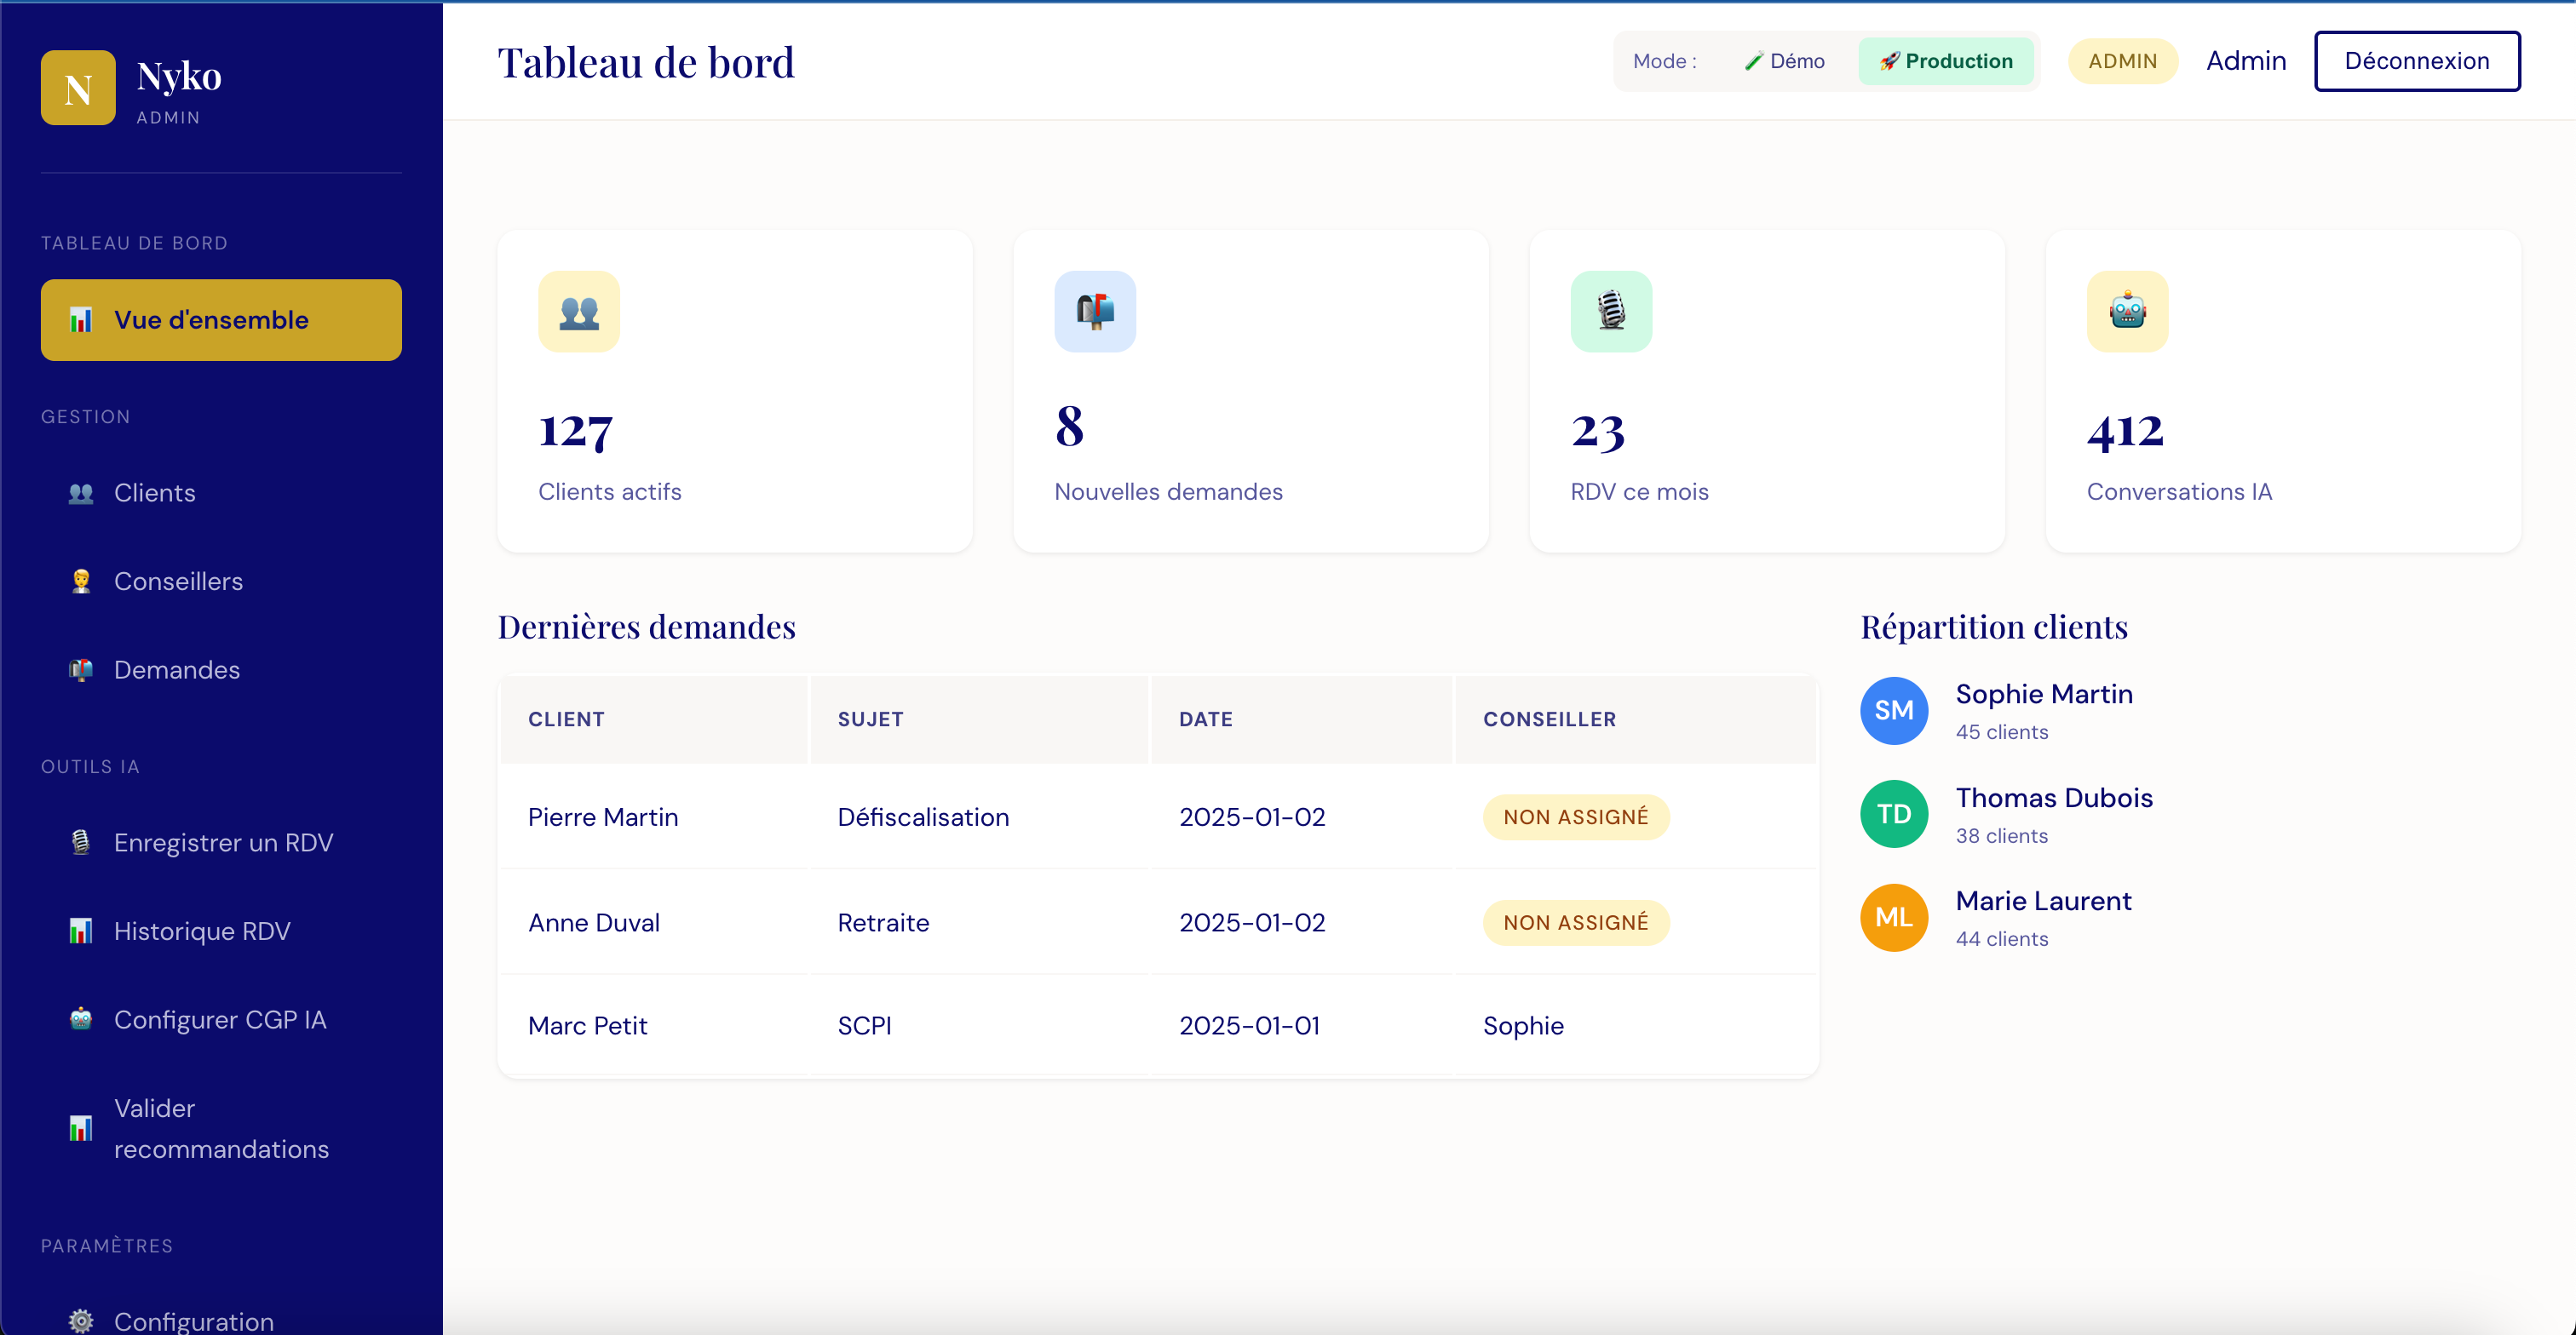The image size is (2576, 1335).
Task: Click Marie Laurent's ML avatar
Action: pos(1893,917)
